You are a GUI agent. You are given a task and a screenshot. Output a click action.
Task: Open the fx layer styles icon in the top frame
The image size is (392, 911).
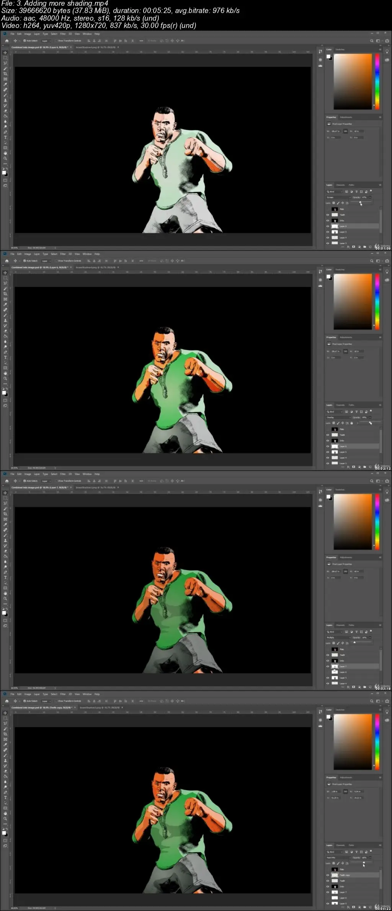pos(348,247)
